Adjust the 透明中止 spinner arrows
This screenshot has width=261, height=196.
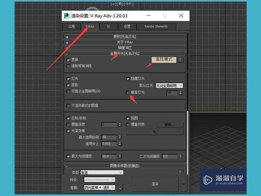pyautogui.click(x=120, y=143)
